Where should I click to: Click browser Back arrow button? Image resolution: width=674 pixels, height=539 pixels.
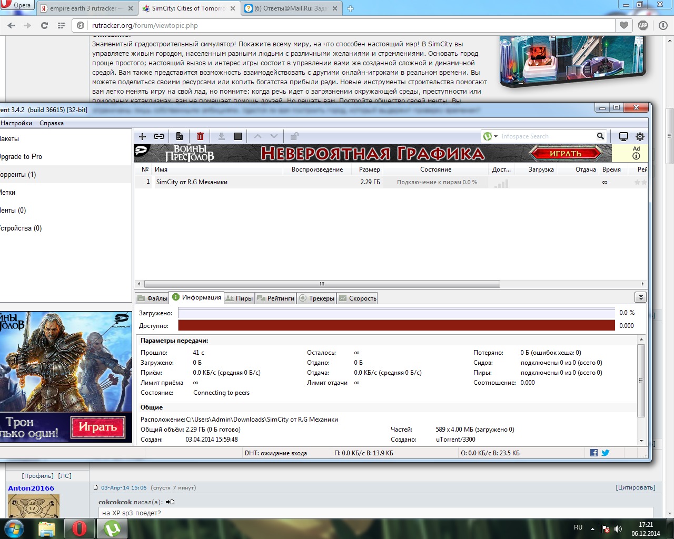[12, 25]
